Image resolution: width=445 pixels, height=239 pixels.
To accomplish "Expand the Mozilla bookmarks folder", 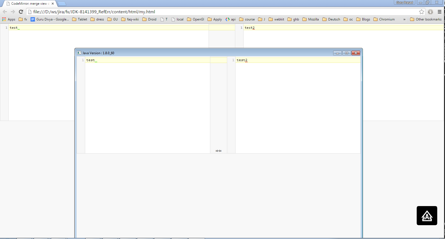I will [310, 19].
